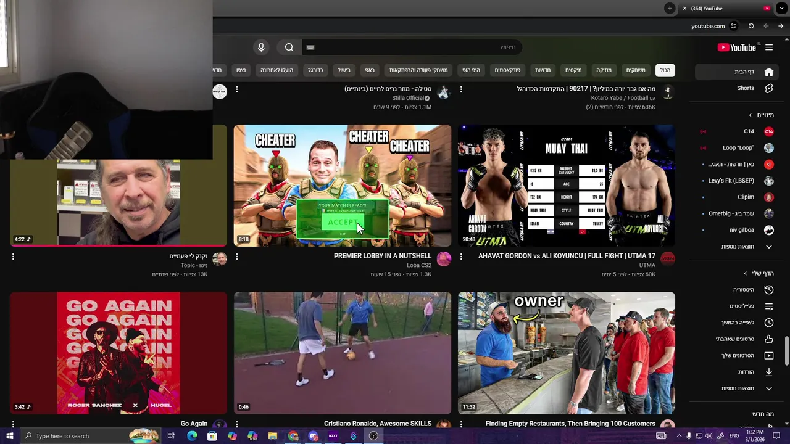Image resolution: width=790 pixels, height=444 pixels.
Task: Open the Windows Start menu
Action: click(x=10, y=436)
